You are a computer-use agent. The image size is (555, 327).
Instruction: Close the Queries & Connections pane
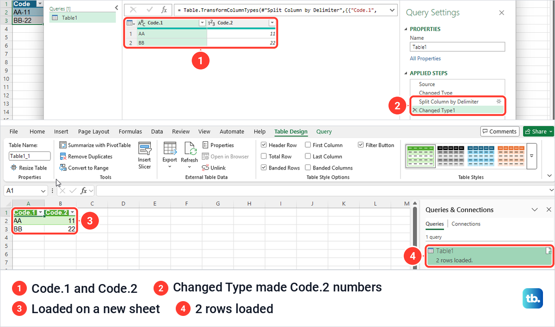(x=549, y=210)
